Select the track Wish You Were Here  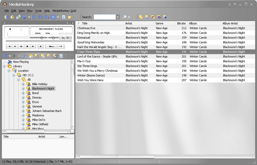(165, 80)
